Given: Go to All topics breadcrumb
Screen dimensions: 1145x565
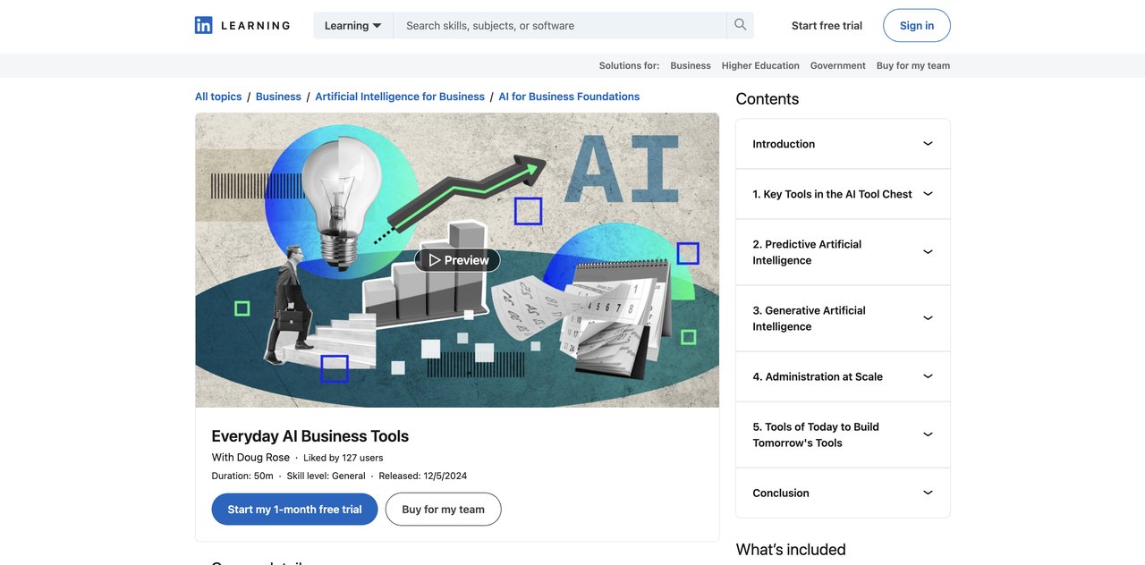Looking at the screenshot, I should 218,97.
